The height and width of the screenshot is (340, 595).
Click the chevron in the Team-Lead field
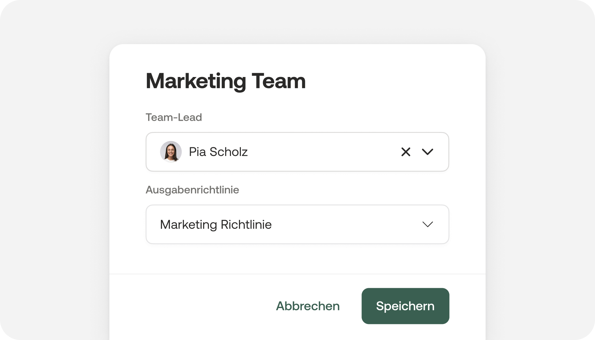pos(428,152)
